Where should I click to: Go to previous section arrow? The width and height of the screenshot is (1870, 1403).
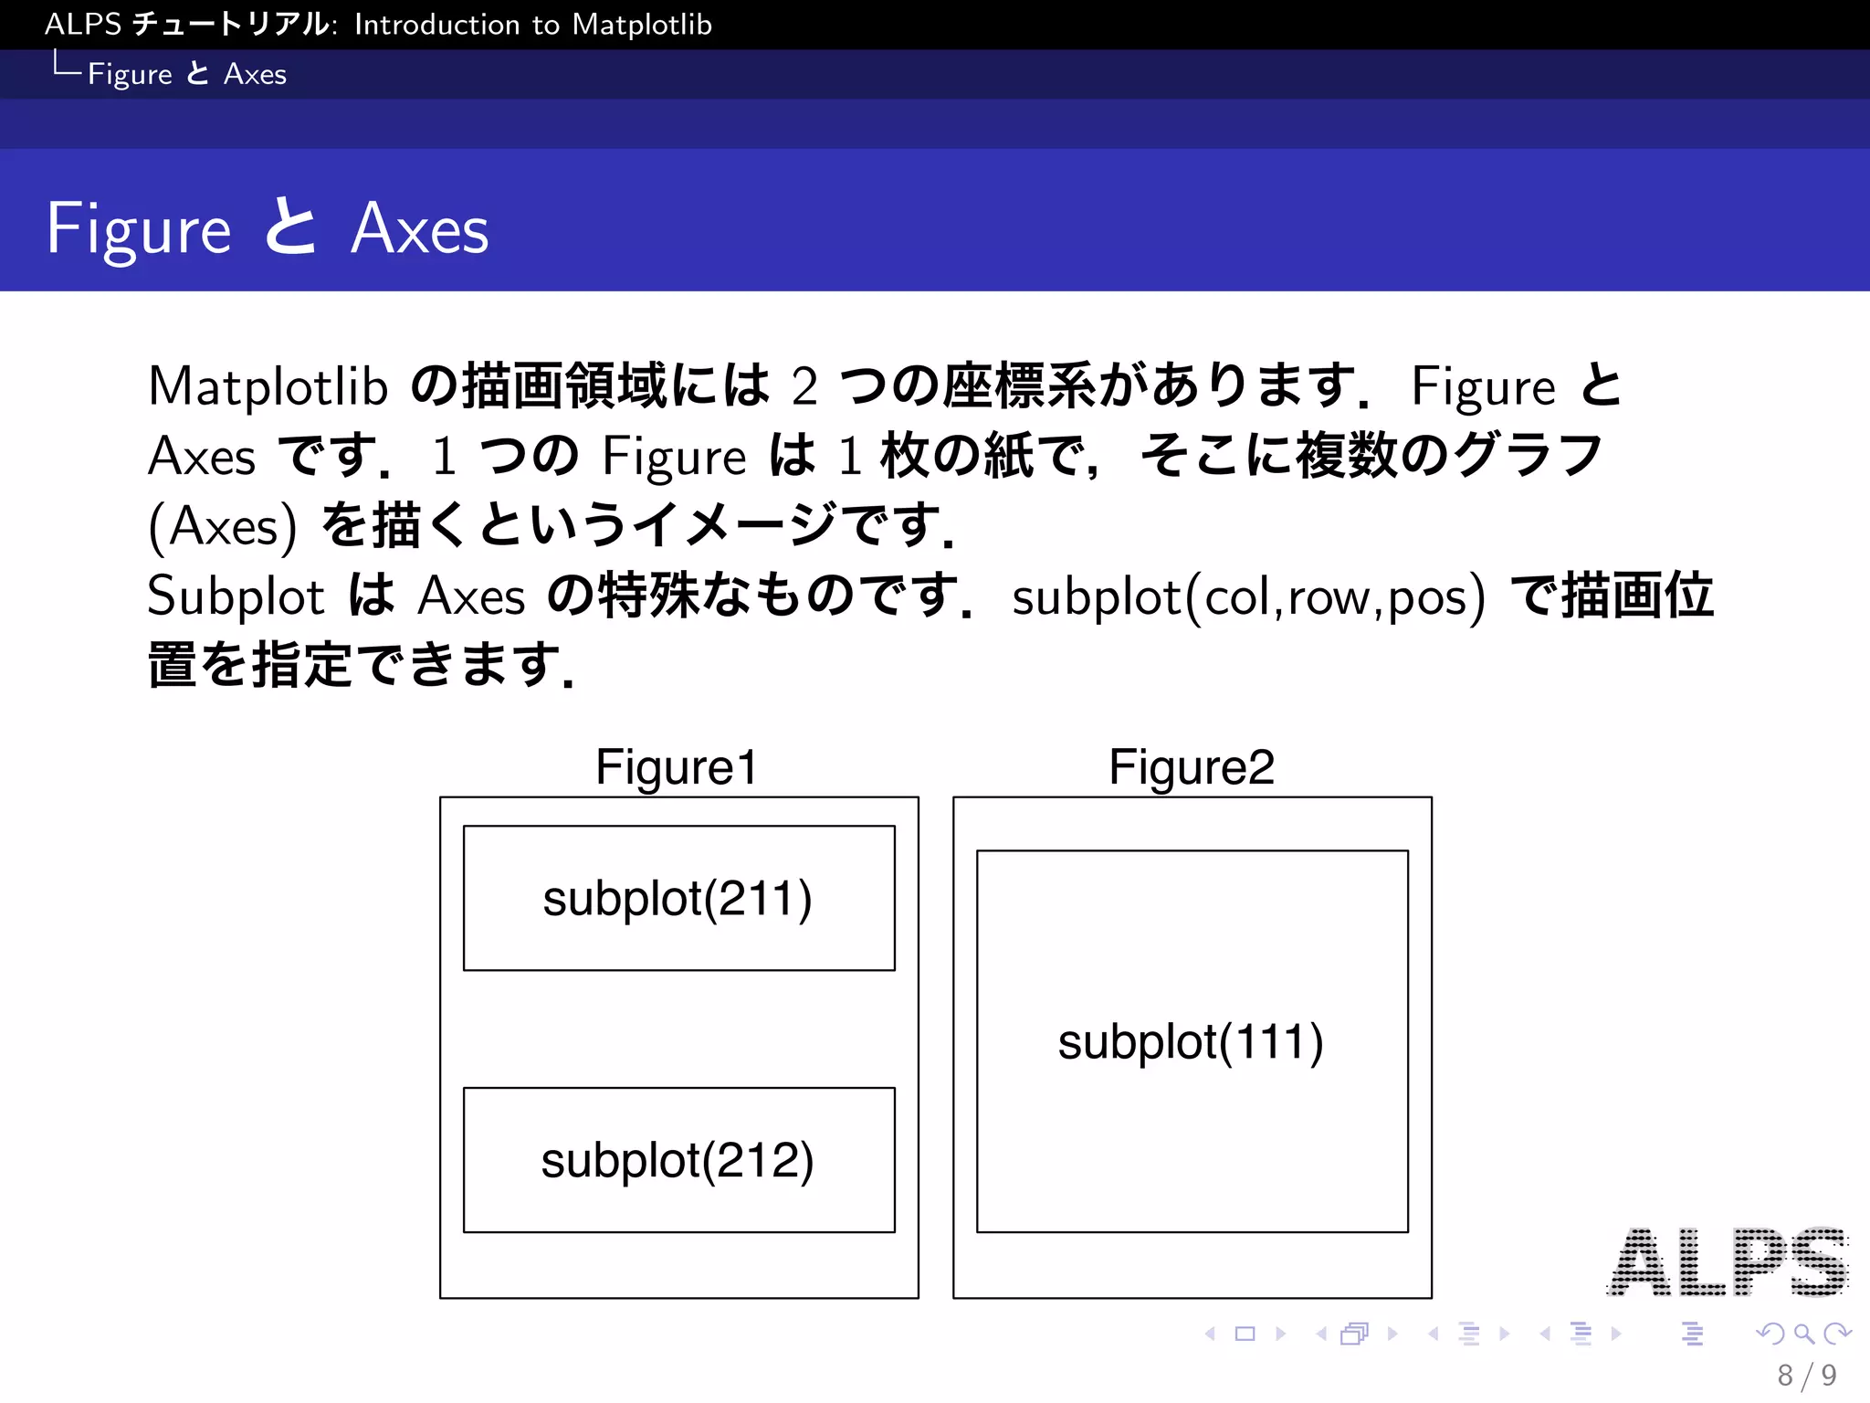(1545, 1334)
